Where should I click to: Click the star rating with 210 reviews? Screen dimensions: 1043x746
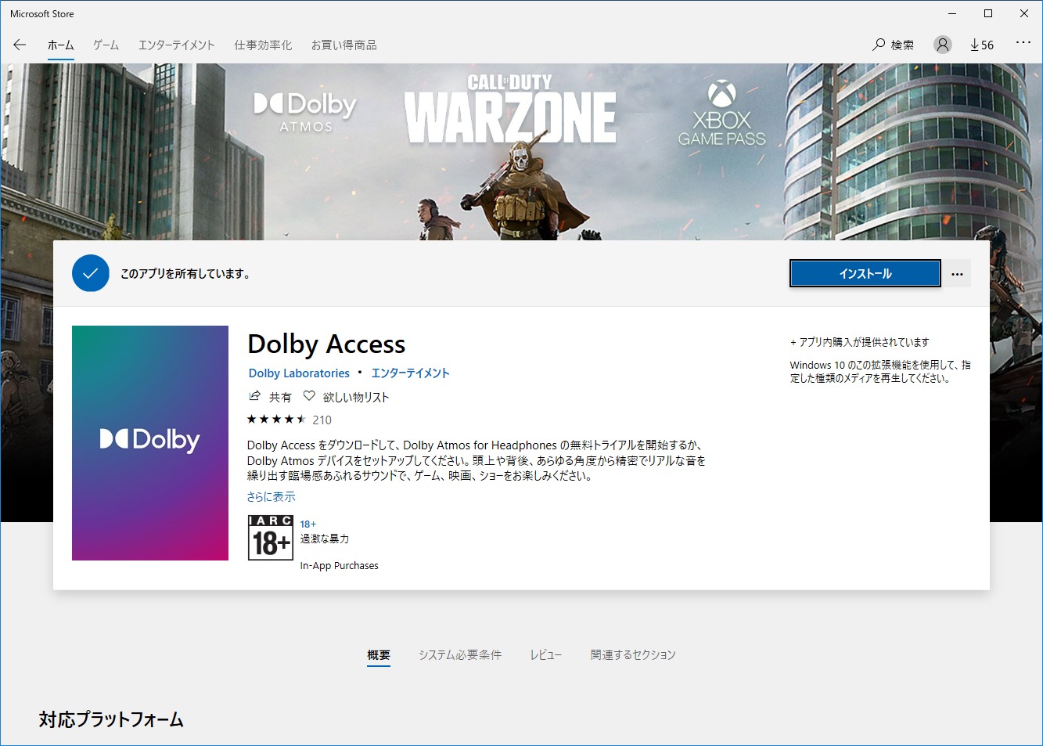290,420
